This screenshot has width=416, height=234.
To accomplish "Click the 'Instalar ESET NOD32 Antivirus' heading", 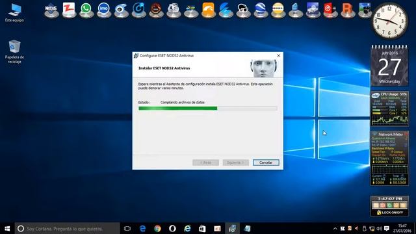I will pos(164,68).
